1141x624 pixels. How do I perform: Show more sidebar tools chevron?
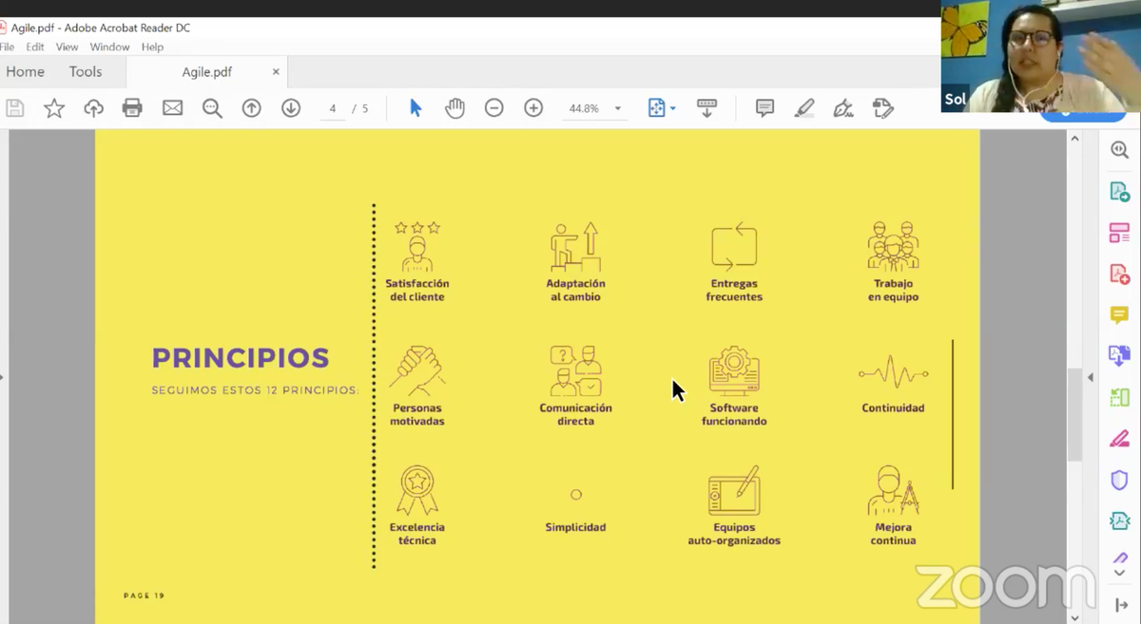(1120, 573)
